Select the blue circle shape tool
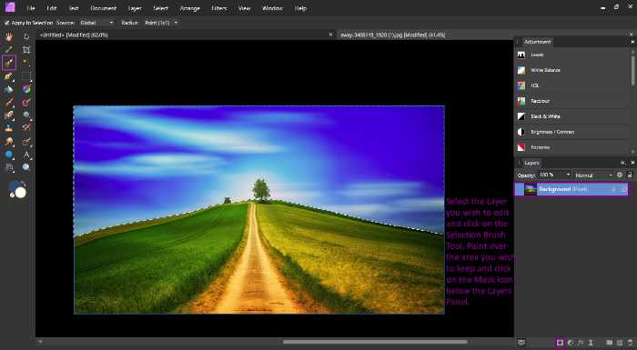Viewport: 637px width, 350px height. (8, 155)
